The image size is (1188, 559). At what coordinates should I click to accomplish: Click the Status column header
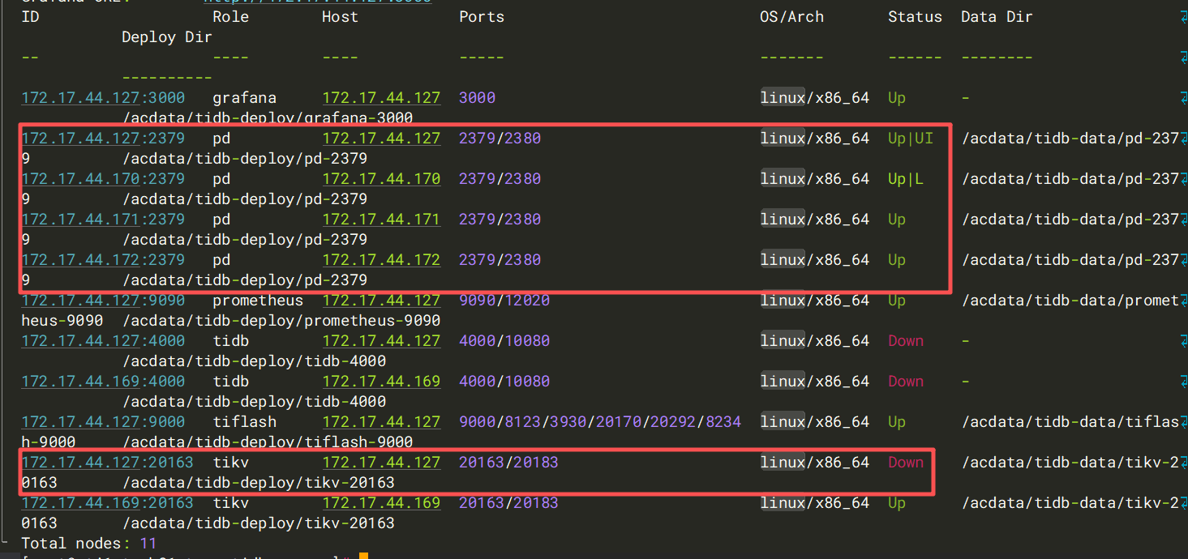coord(915,17)
